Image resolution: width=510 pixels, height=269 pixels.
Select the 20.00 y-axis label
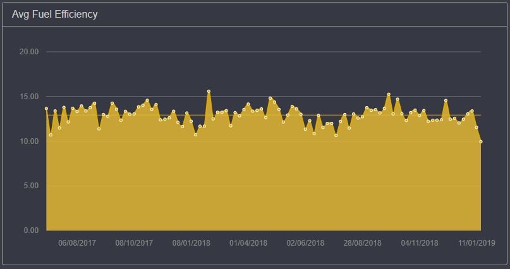tap(29, 52)
